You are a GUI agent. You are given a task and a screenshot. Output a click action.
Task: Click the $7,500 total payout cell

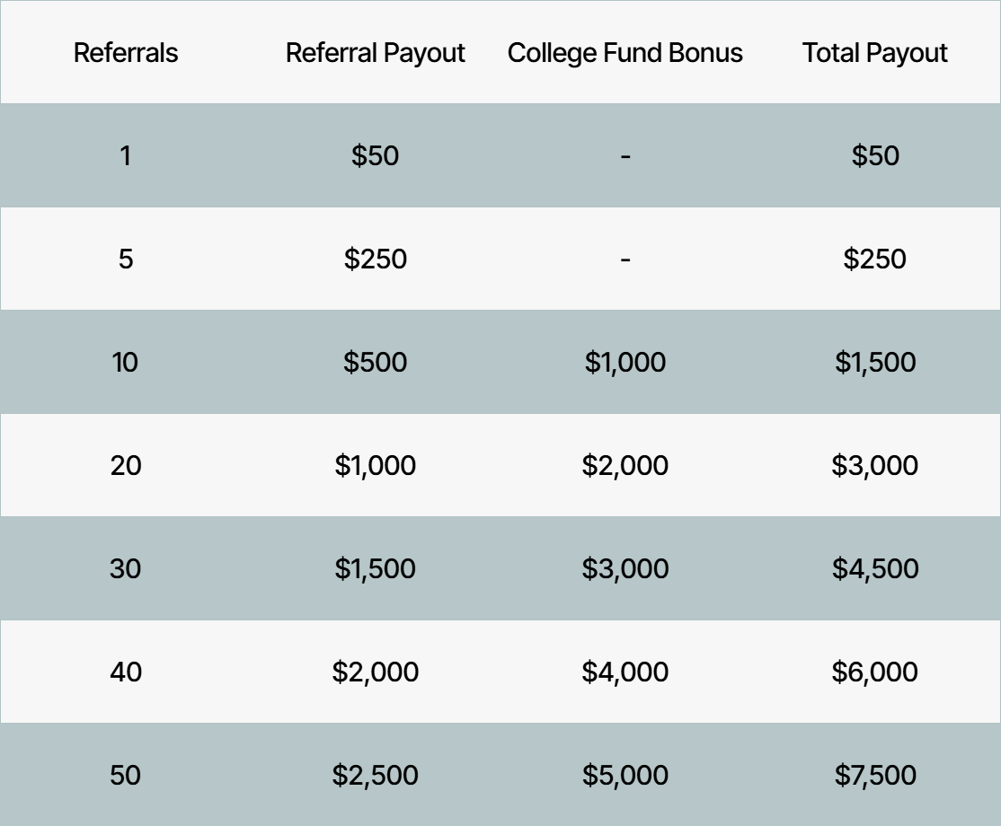875,776
